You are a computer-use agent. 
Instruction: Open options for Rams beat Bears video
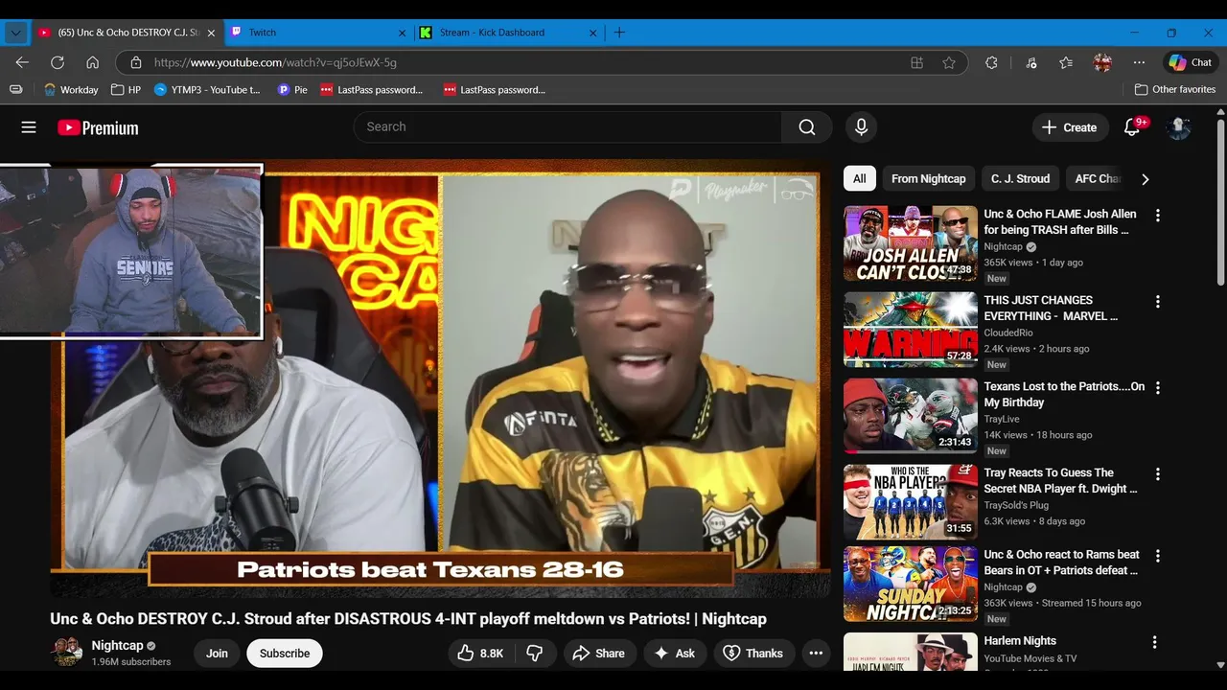point(1157,556)
